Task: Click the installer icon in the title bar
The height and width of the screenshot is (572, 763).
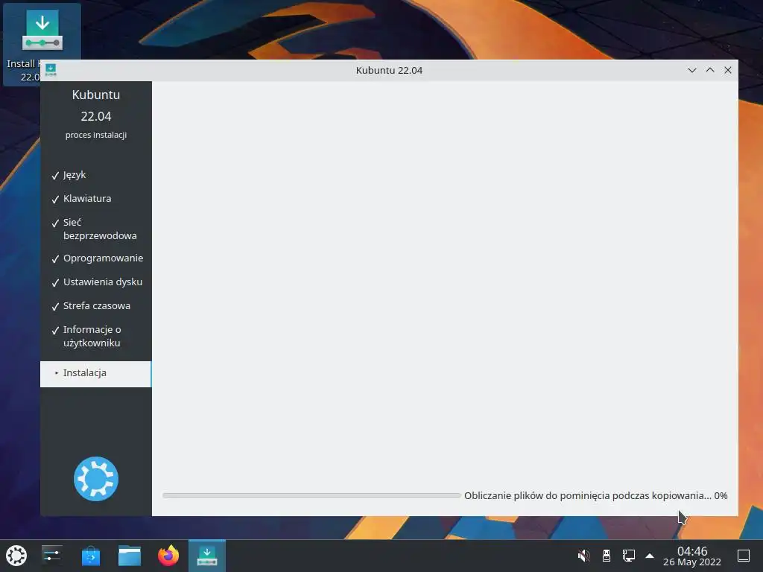Action: (51, 70)
